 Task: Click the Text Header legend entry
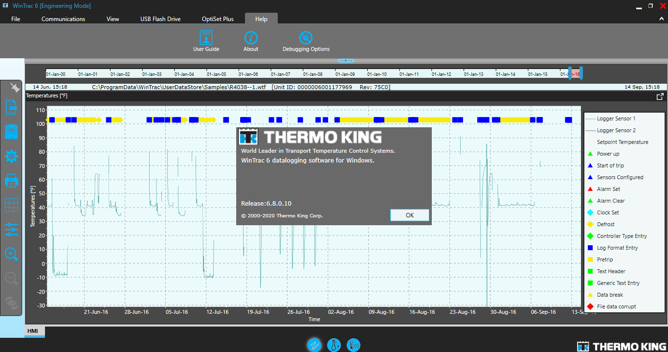tap(611, 271)
